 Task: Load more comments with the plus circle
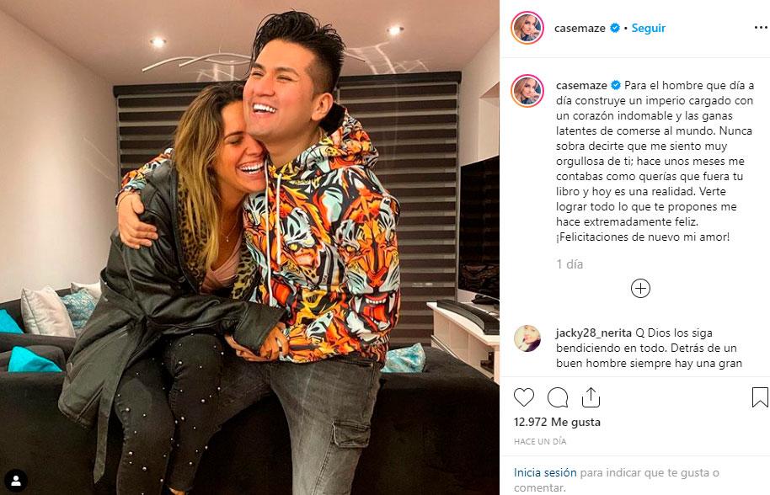click(640, 289)
